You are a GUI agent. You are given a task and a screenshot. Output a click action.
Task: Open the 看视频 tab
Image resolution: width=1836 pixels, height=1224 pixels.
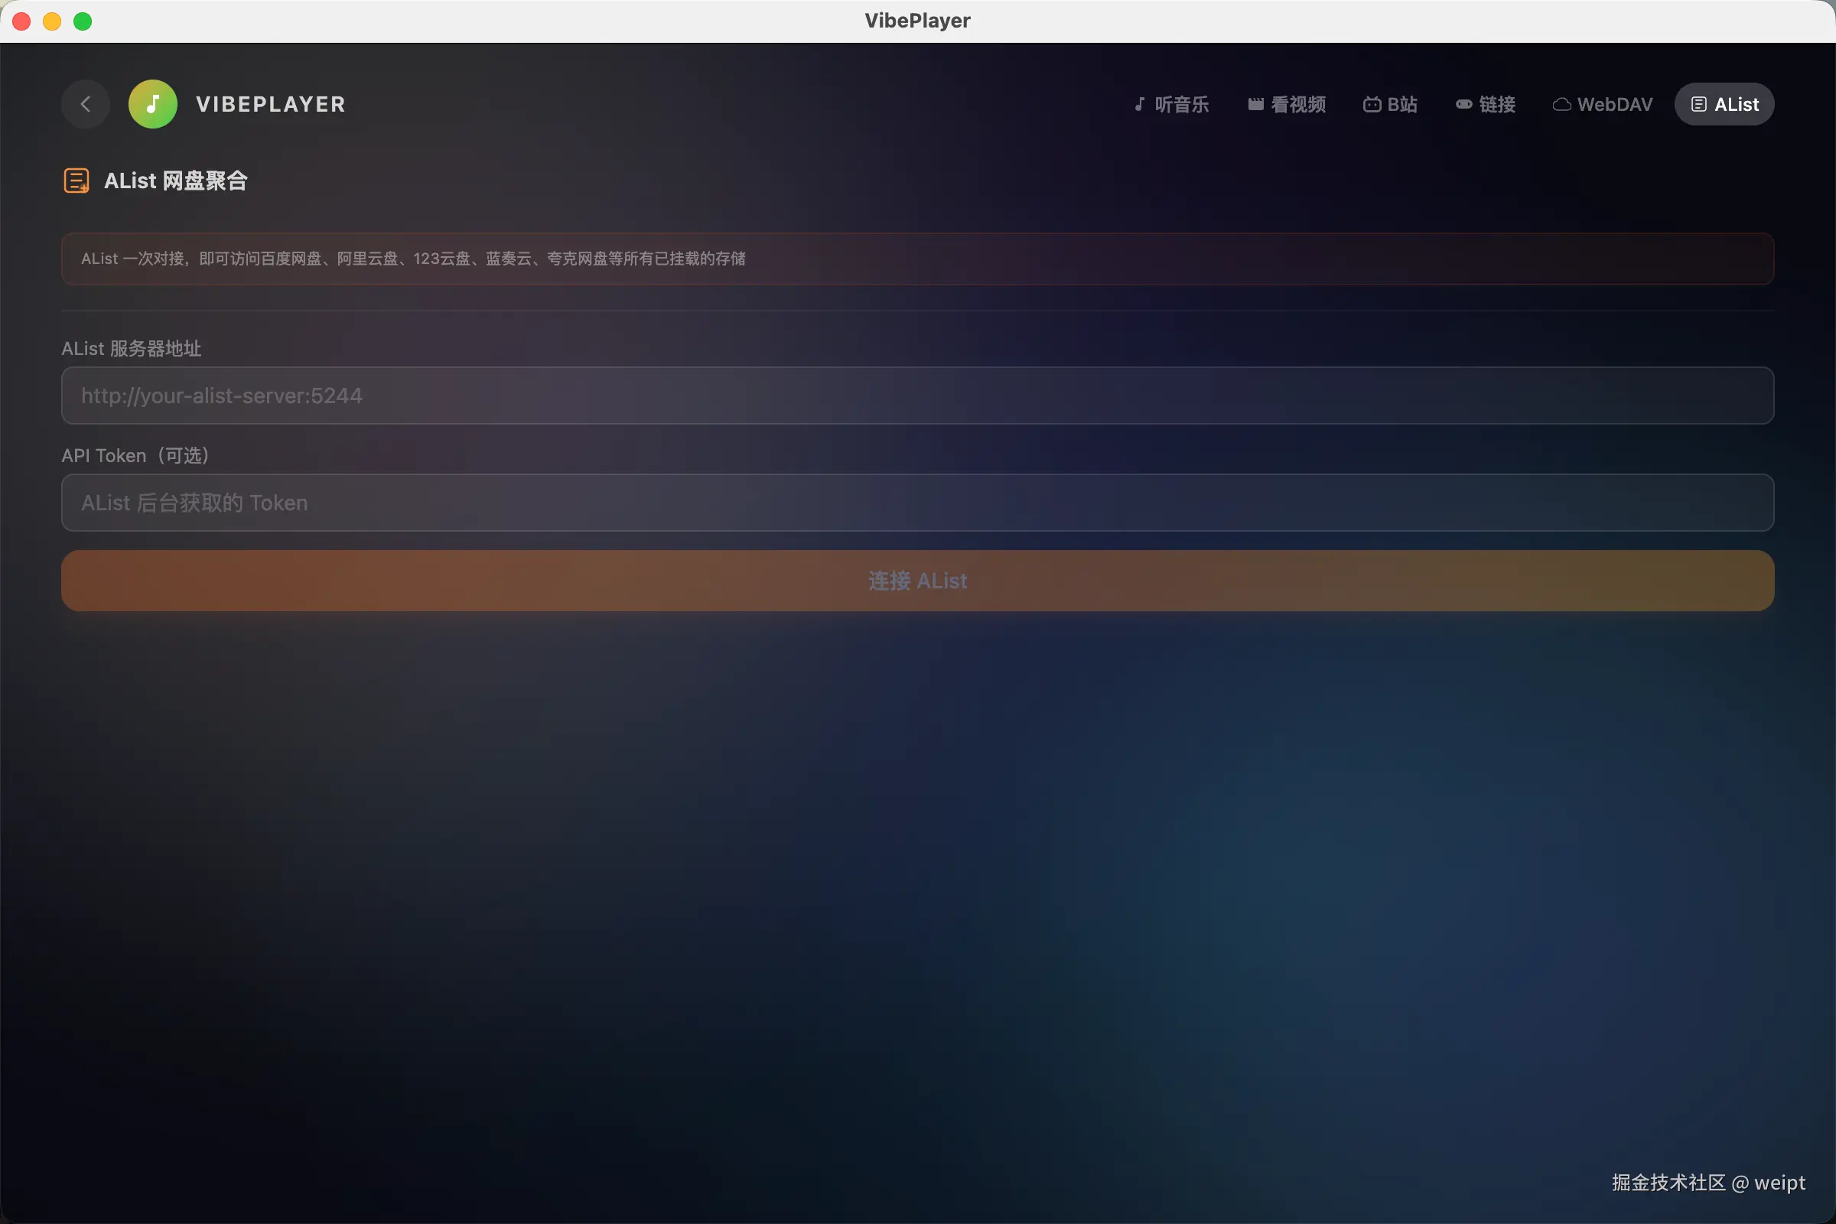pos(1297,104)
